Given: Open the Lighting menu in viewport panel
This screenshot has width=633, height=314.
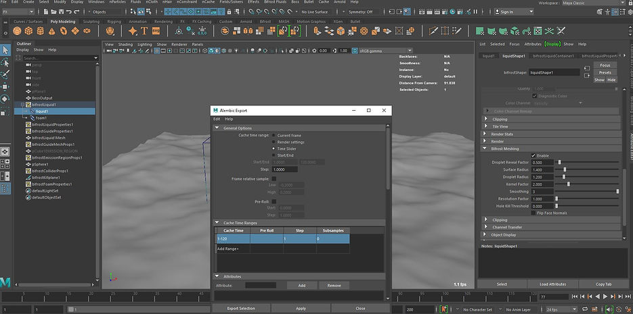Looking at the screenshot, I should click(144, 45).
